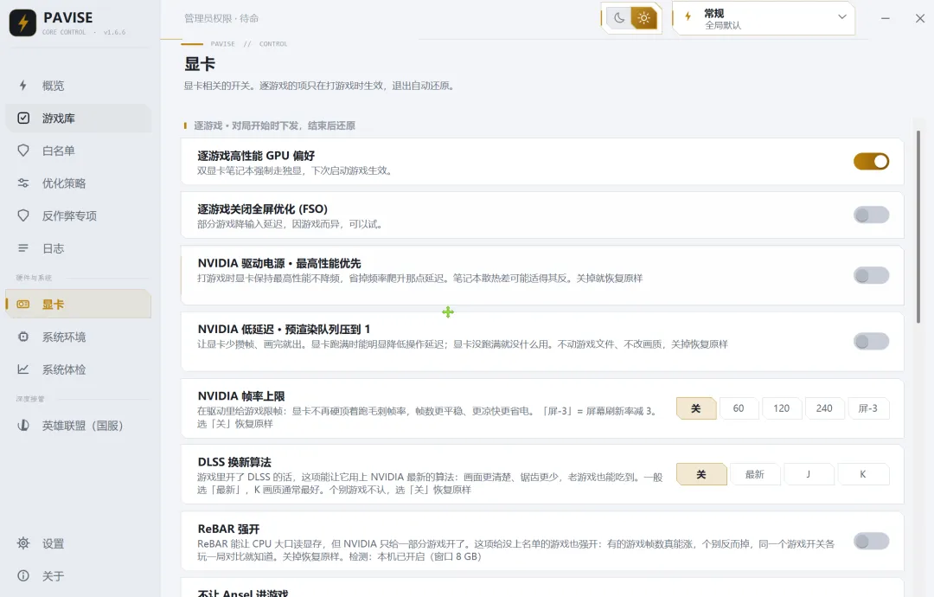Enable 逐游戏关闭全屏优化 (FSO) switch
Screen dimensions: 934x597
point(871,215)
